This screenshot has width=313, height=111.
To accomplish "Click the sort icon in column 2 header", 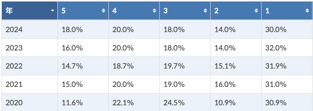I will point(256,11).
